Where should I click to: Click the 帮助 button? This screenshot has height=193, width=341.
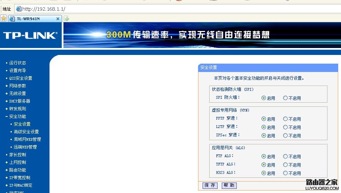pos(229,185)
